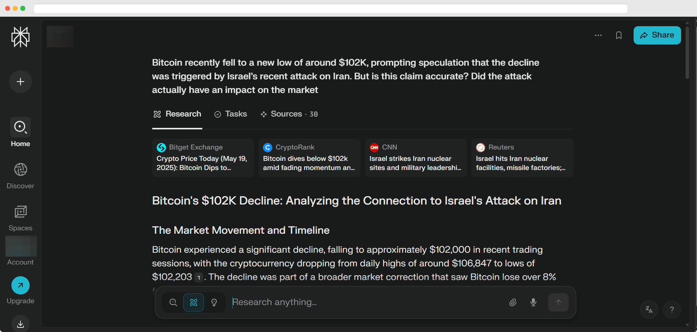The width and height of the screenshot is (697, 332).
Task: Start a new thread with plus icon
Action: tap(20, 82)
